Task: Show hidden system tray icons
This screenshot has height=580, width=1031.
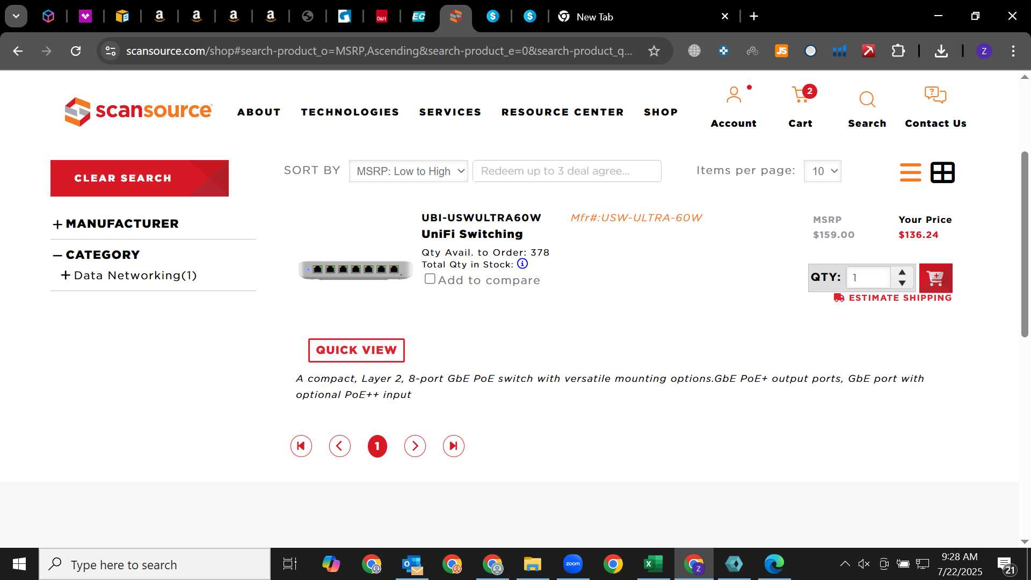Action: (845, 564)
